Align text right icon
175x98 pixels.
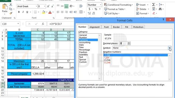66,12
